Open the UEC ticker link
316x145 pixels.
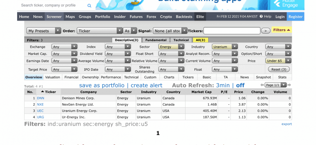click(x=40, y=111)
